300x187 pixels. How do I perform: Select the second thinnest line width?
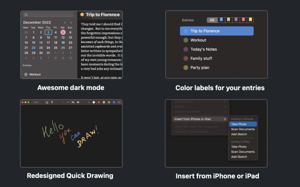68,102
